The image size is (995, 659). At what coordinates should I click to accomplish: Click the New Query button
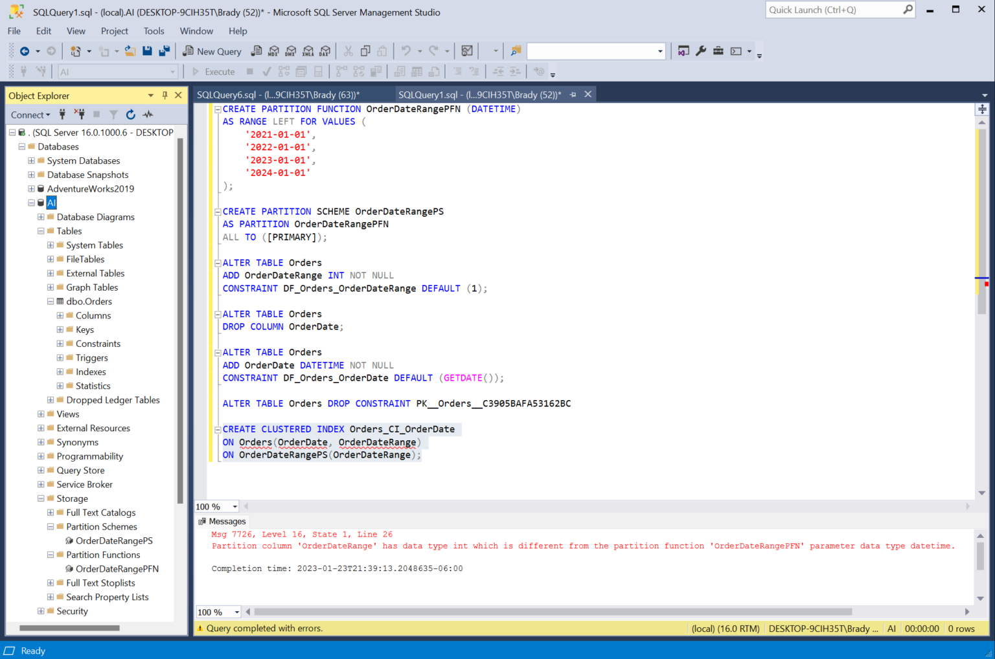(212, 51)
